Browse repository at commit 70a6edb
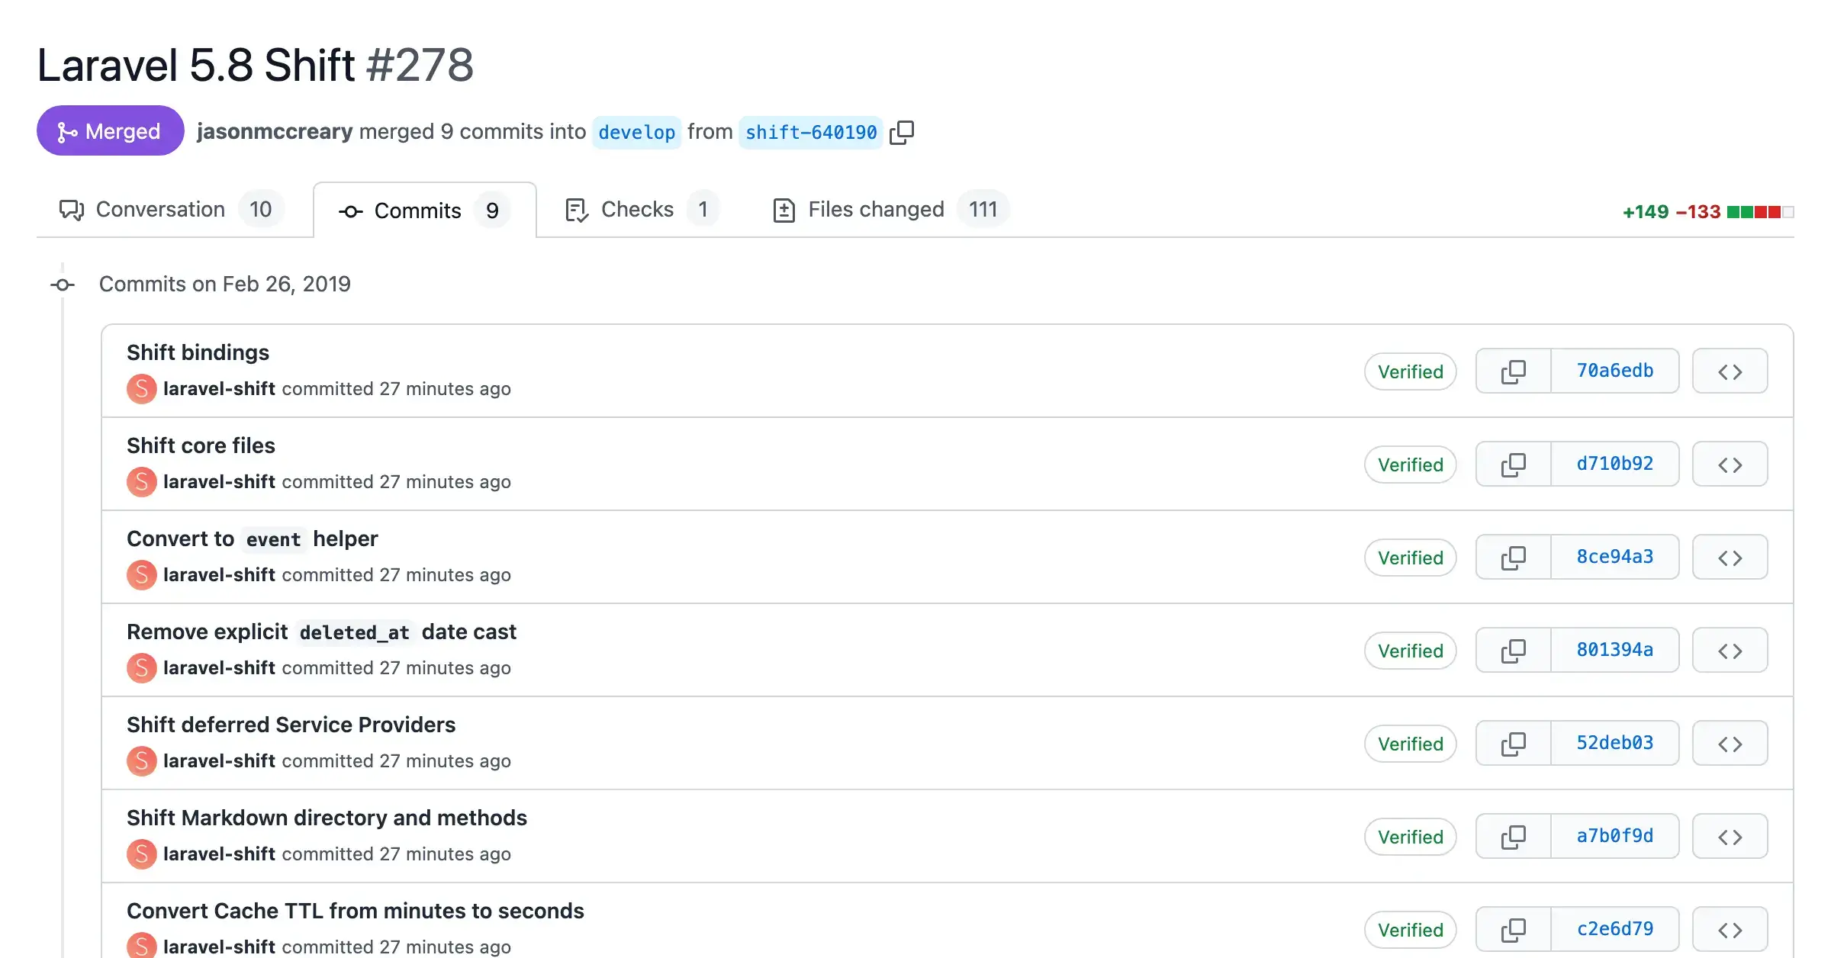The image size is (1831, 958). coord(1730,371)
